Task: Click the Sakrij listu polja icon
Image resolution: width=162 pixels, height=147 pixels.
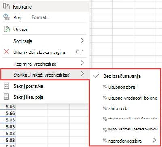Action: [6, 97]
